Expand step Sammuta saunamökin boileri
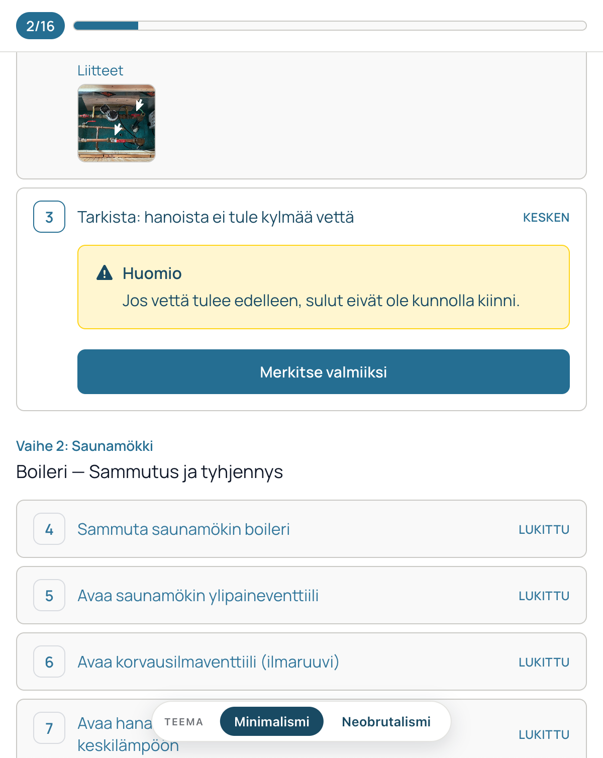Screen dimensions: 603x758 click(301, 529)
